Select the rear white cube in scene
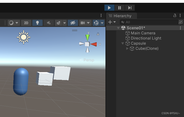 click(x=62, y=73)
